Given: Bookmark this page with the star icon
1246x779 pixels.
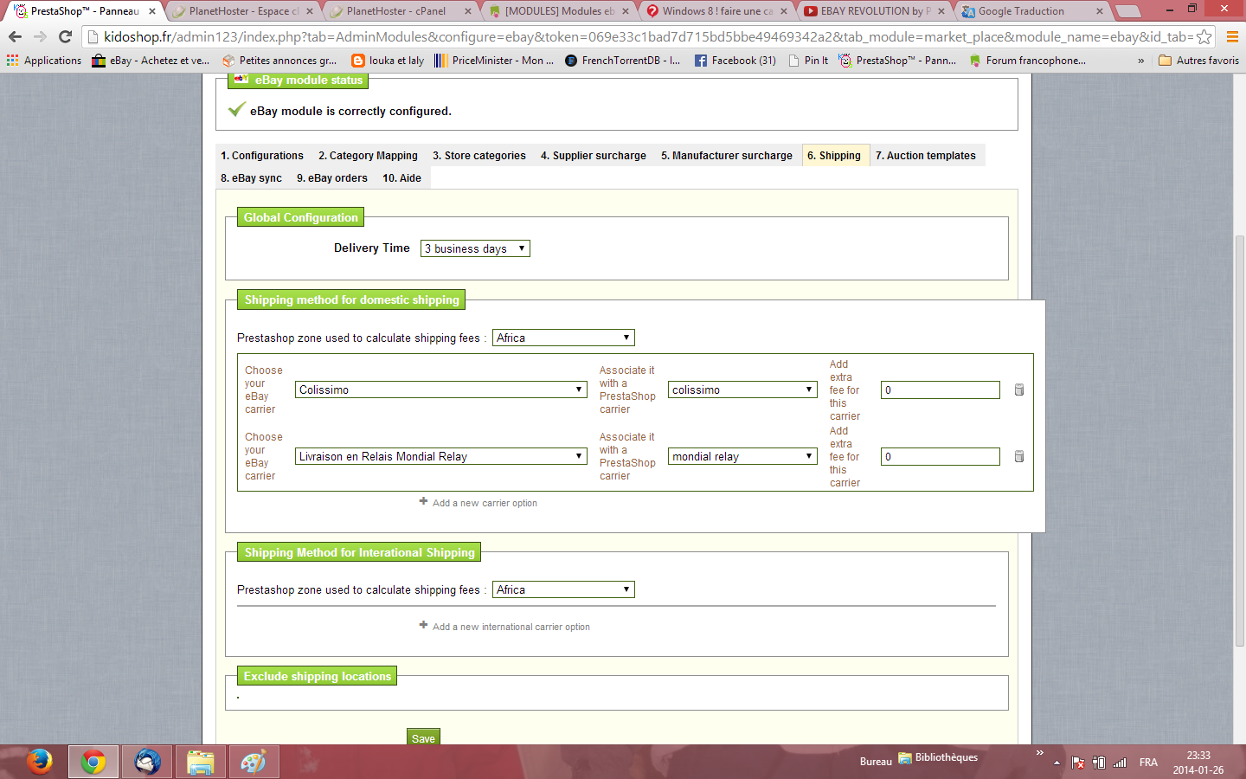Looking at the screenshot, I should (x=1204, y=37).
